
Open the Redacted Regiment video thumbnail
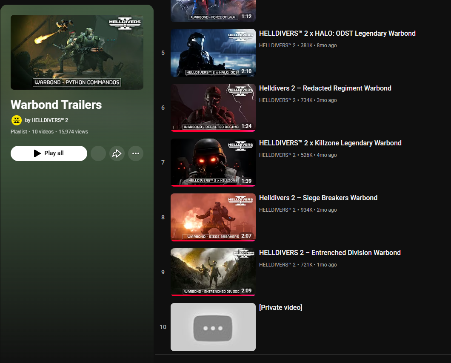click(213, 108)
